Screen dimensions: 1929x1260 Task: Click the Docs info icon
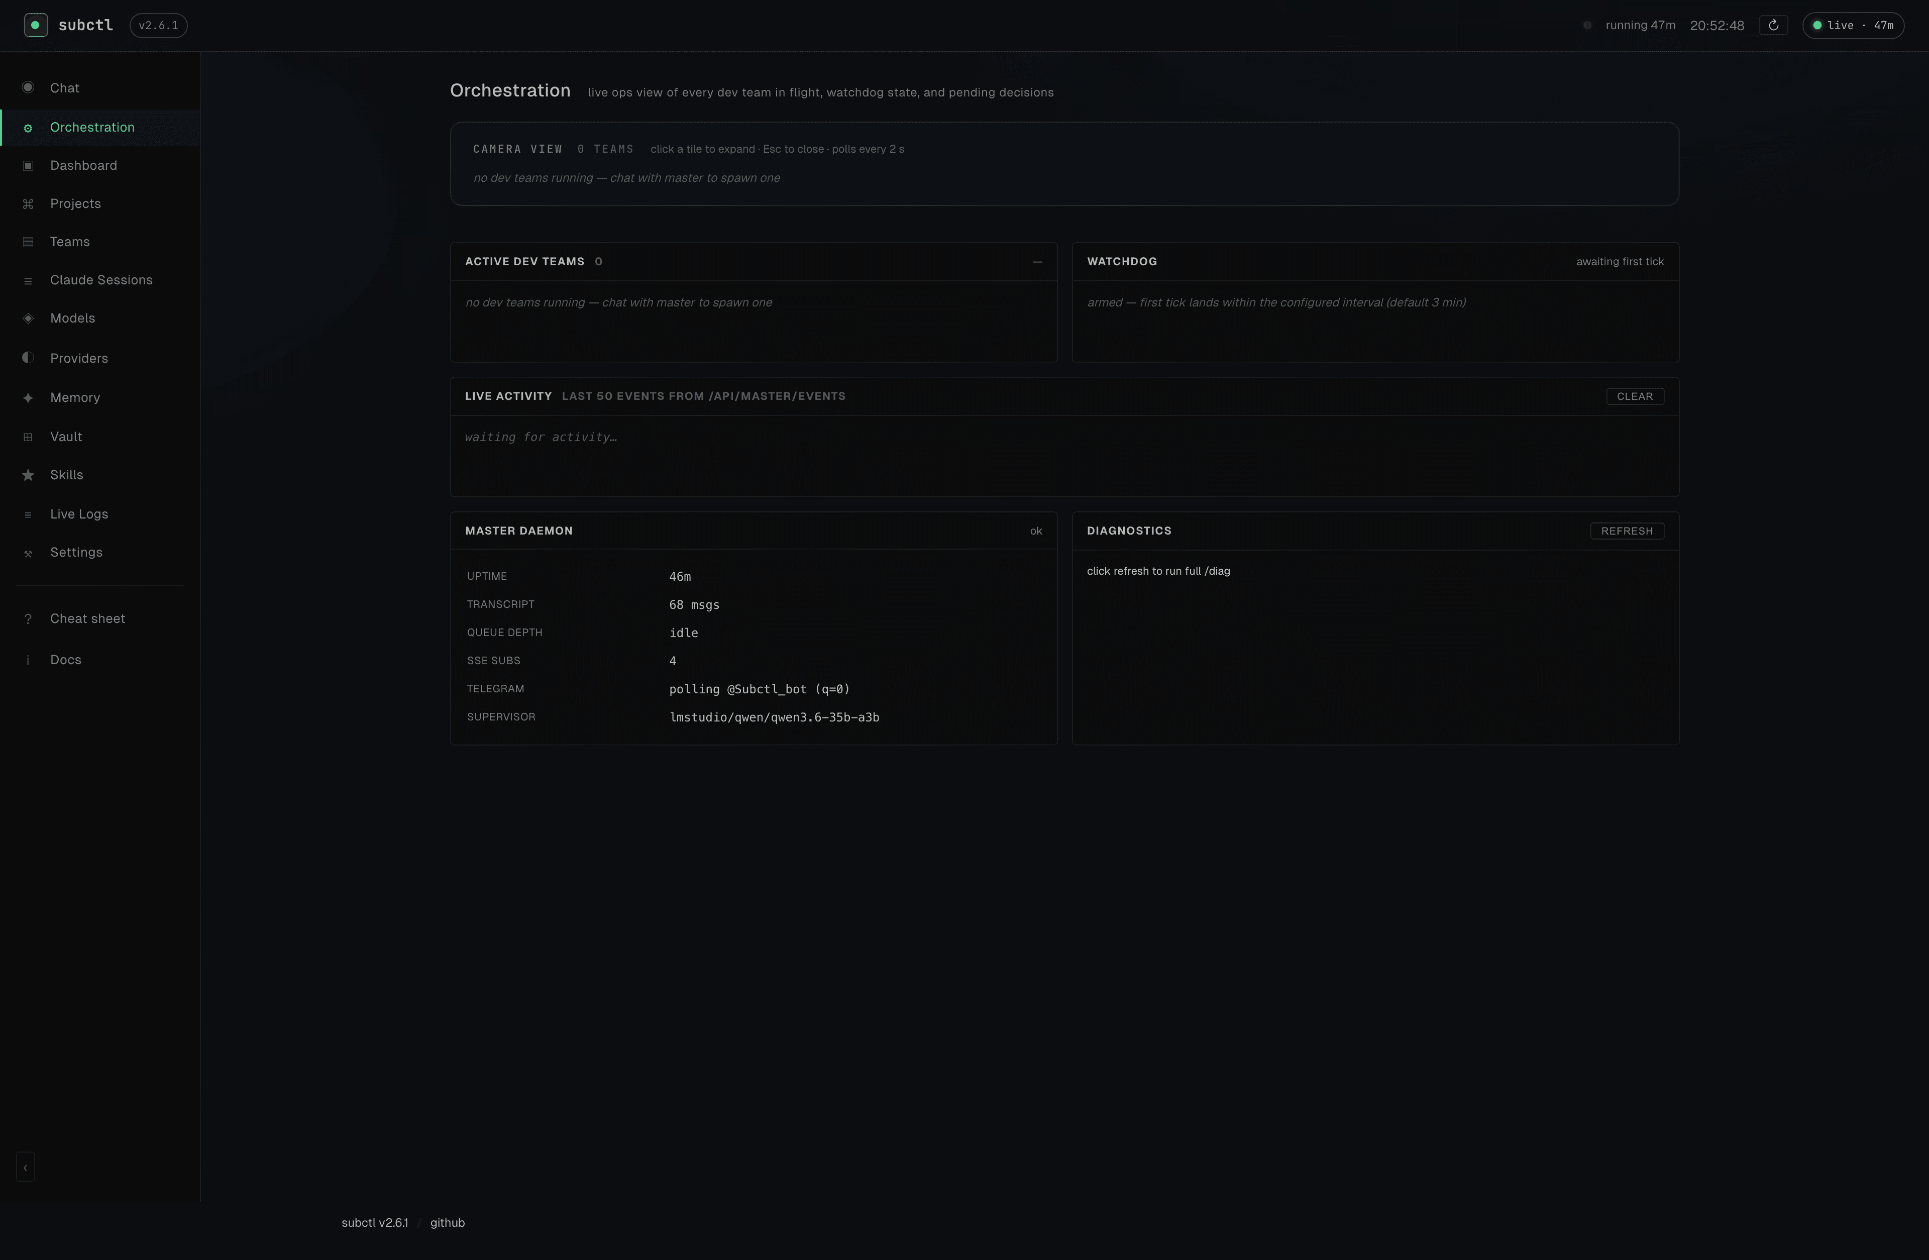(28, 660)
